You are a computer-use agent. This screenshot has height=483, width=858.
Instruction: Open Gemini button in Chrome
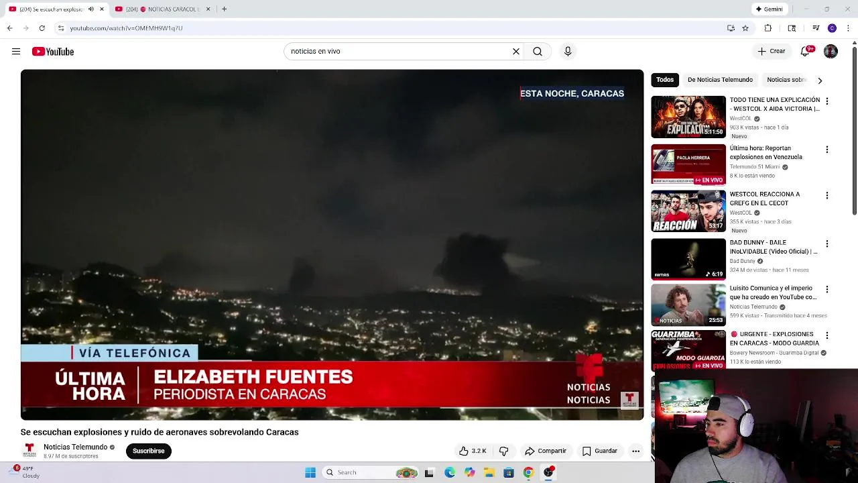click(x=770, y=9)
